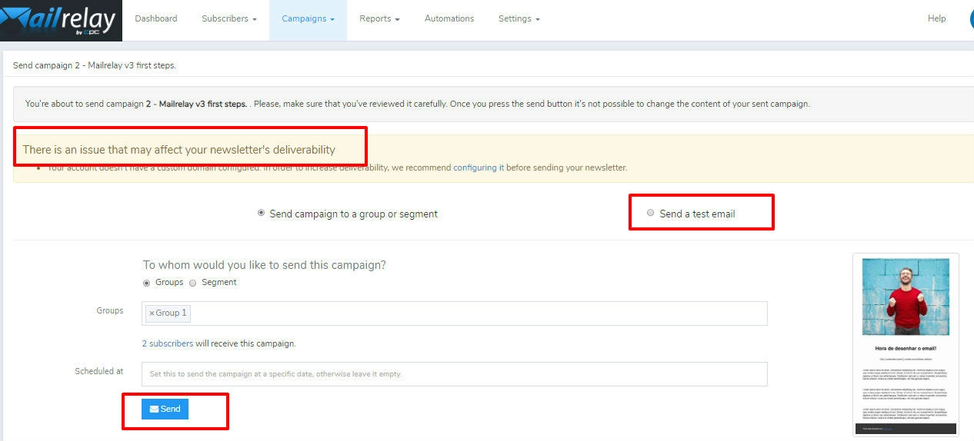Click the user avatar at top right

971,19
